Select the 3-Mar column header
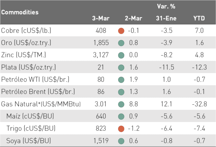This screenshot has width=216, height=147. pyautogui.click(x=101, y=18)
